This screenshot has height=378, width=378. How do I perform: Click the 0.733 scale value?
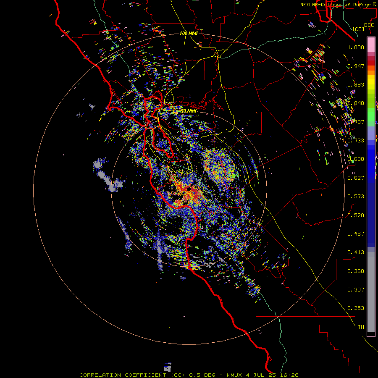(356, 141)
